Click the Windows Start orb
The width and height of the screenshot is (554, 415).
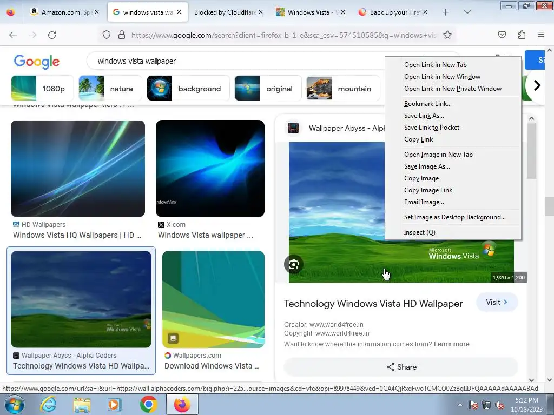(x=14, y=404)
